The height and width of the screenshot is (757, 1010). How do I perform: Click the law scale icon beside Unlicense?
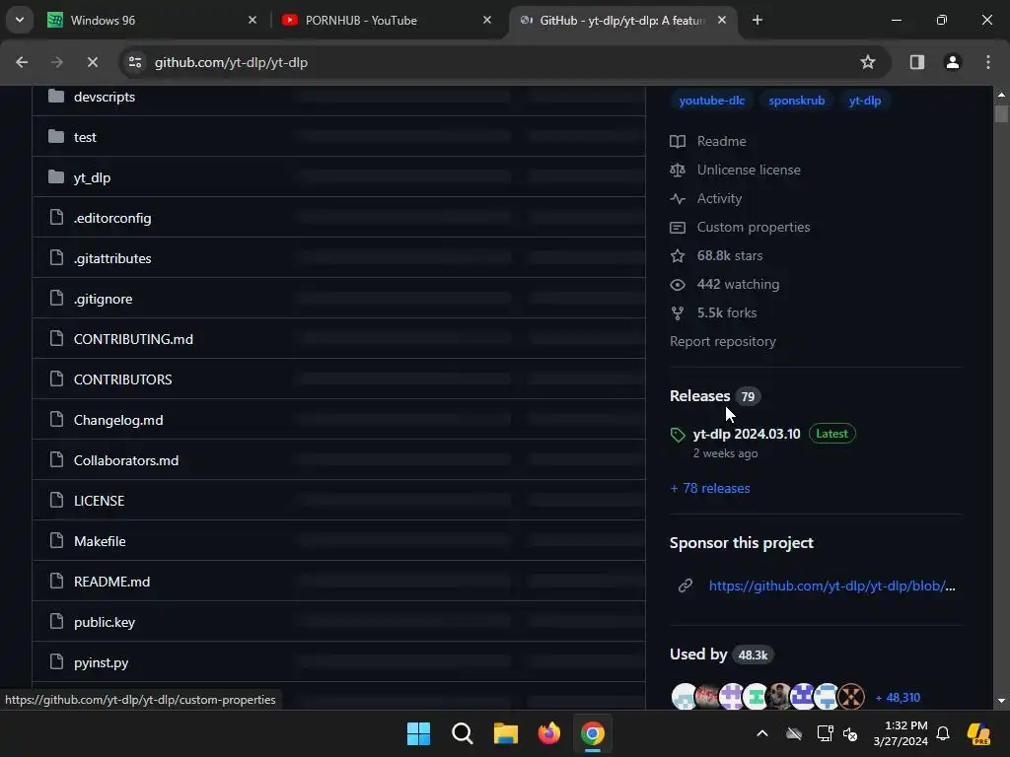(x=678, y=170)
